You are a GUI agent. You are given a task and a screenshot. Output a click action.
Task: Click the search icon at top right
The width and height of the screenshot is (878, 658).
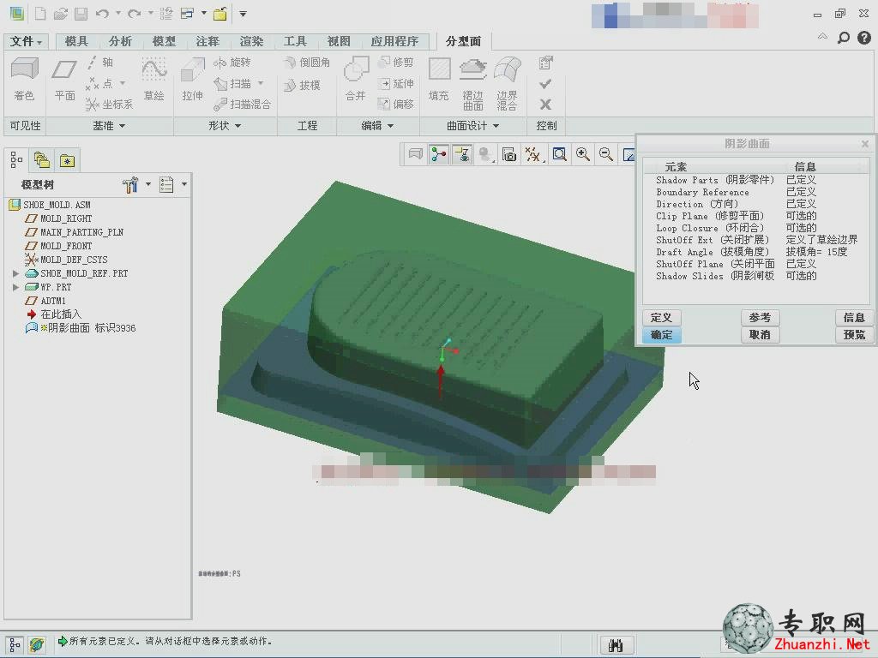[844, 38]
